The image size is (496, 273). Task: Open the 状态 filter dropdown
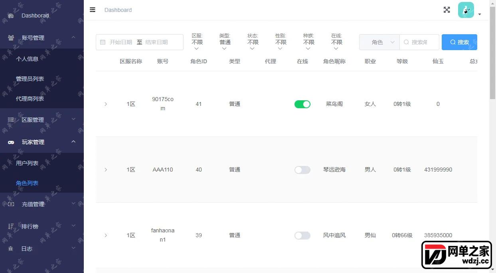tap(253, 42)
